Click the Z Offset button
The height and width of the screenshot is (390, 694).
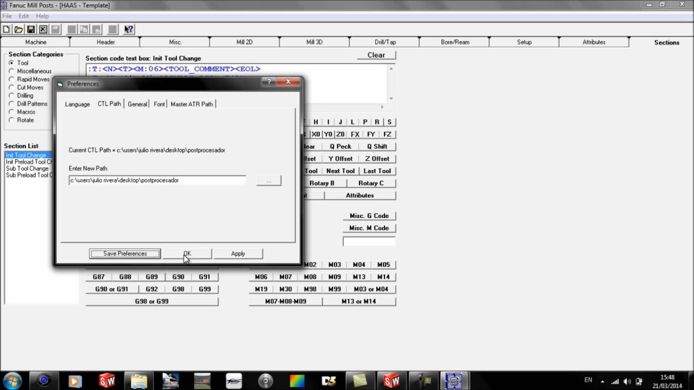pos(377,159)
